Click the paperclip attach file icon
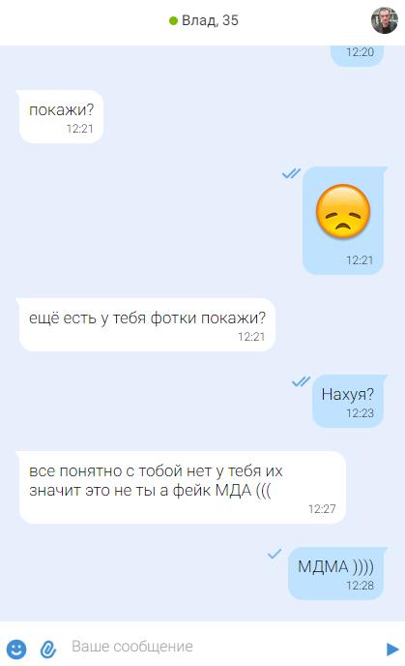 (48, 649)
